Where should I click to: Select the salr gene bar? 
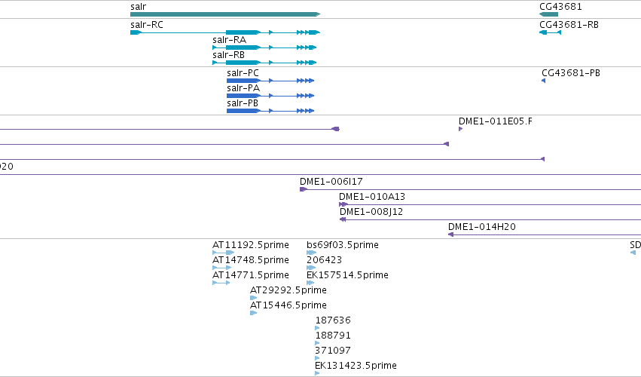click(x=225, y=14)
